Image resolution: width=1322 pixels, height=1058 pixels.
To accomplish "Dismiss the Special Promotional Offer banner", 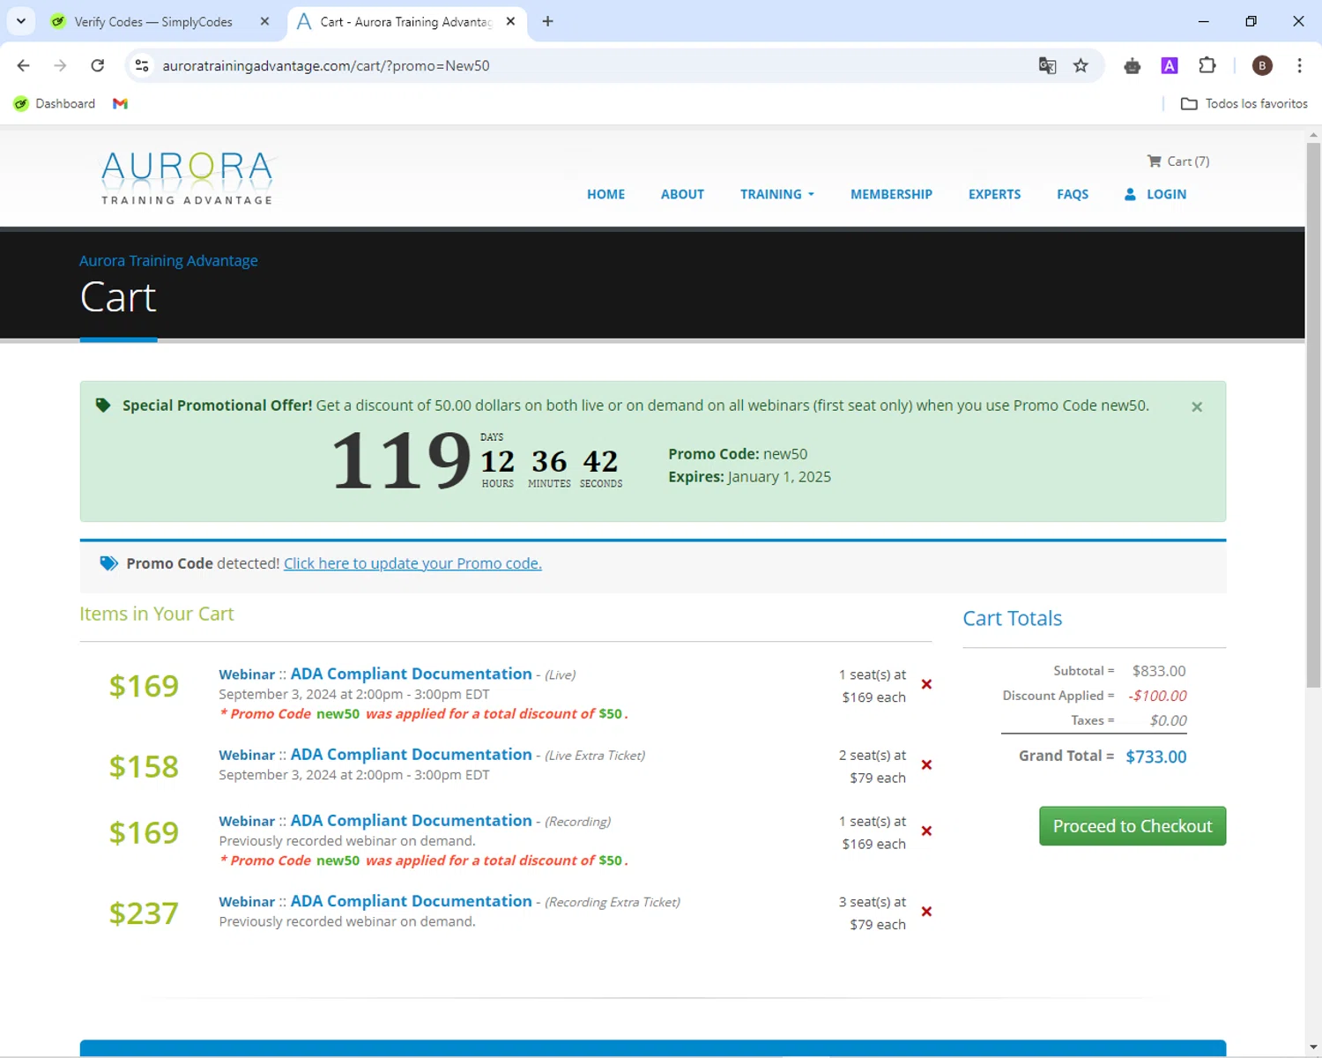I will click(x=1197, y=406).
